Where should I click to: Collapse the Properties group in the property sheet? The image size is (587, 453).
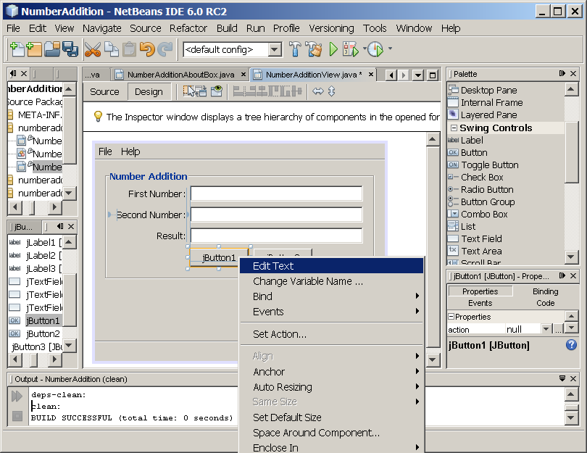(x=451, y=317)
